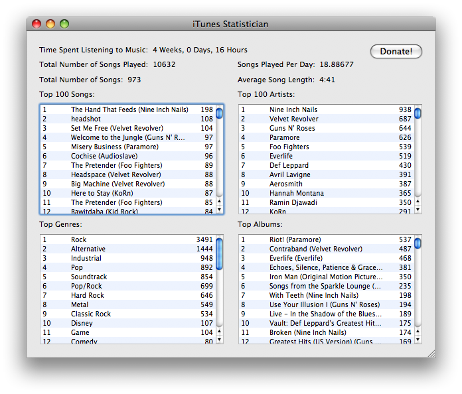Select album 'Songs from the Sparkle Lounge'
This screenshot has height=394, width=462.
[x=327, y=287]
